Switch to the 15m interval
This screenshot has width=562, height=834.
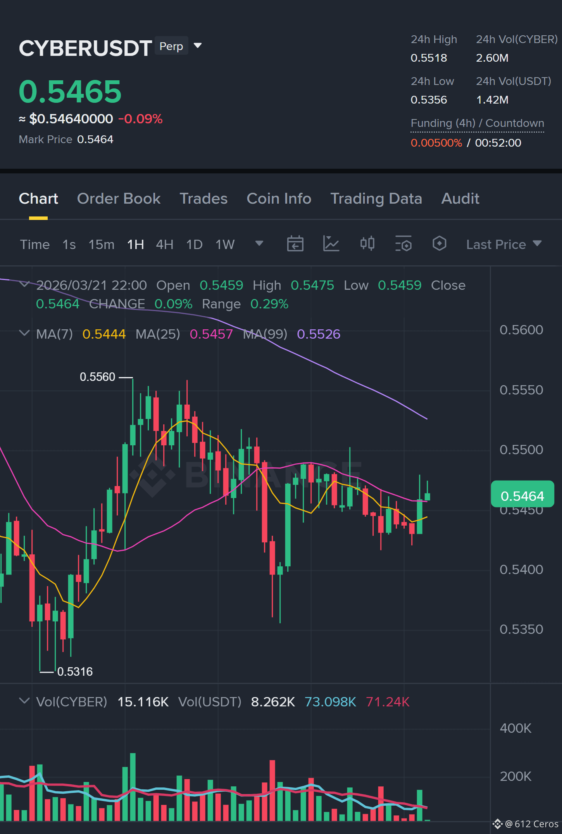click(102, 244)
